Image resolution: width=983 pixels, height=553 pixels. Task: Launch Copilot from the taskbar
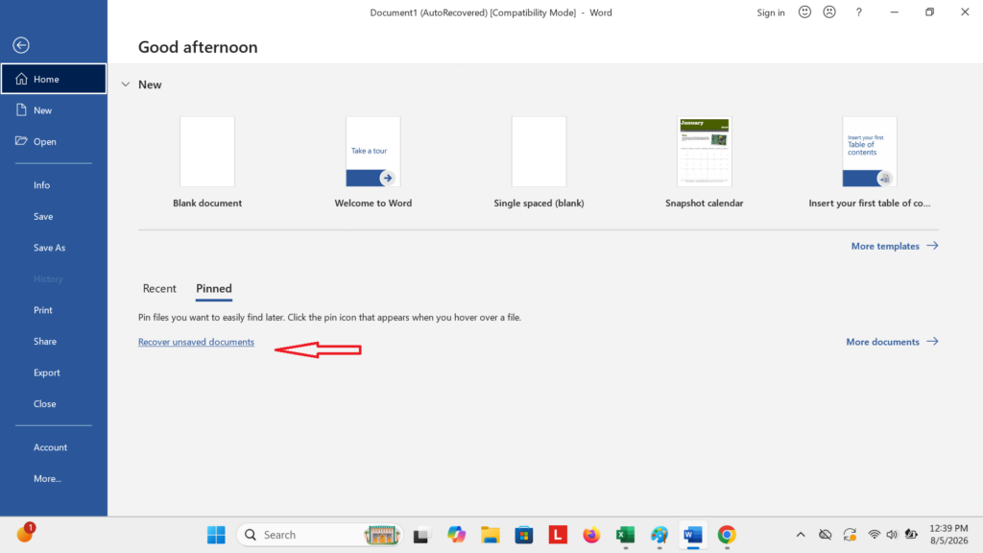pos(456,535)
